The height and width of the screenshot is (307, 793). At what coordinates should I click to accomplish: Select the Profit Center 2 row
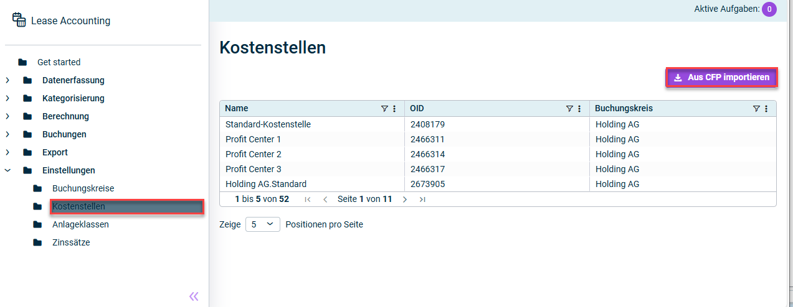[x=498, y=154]
